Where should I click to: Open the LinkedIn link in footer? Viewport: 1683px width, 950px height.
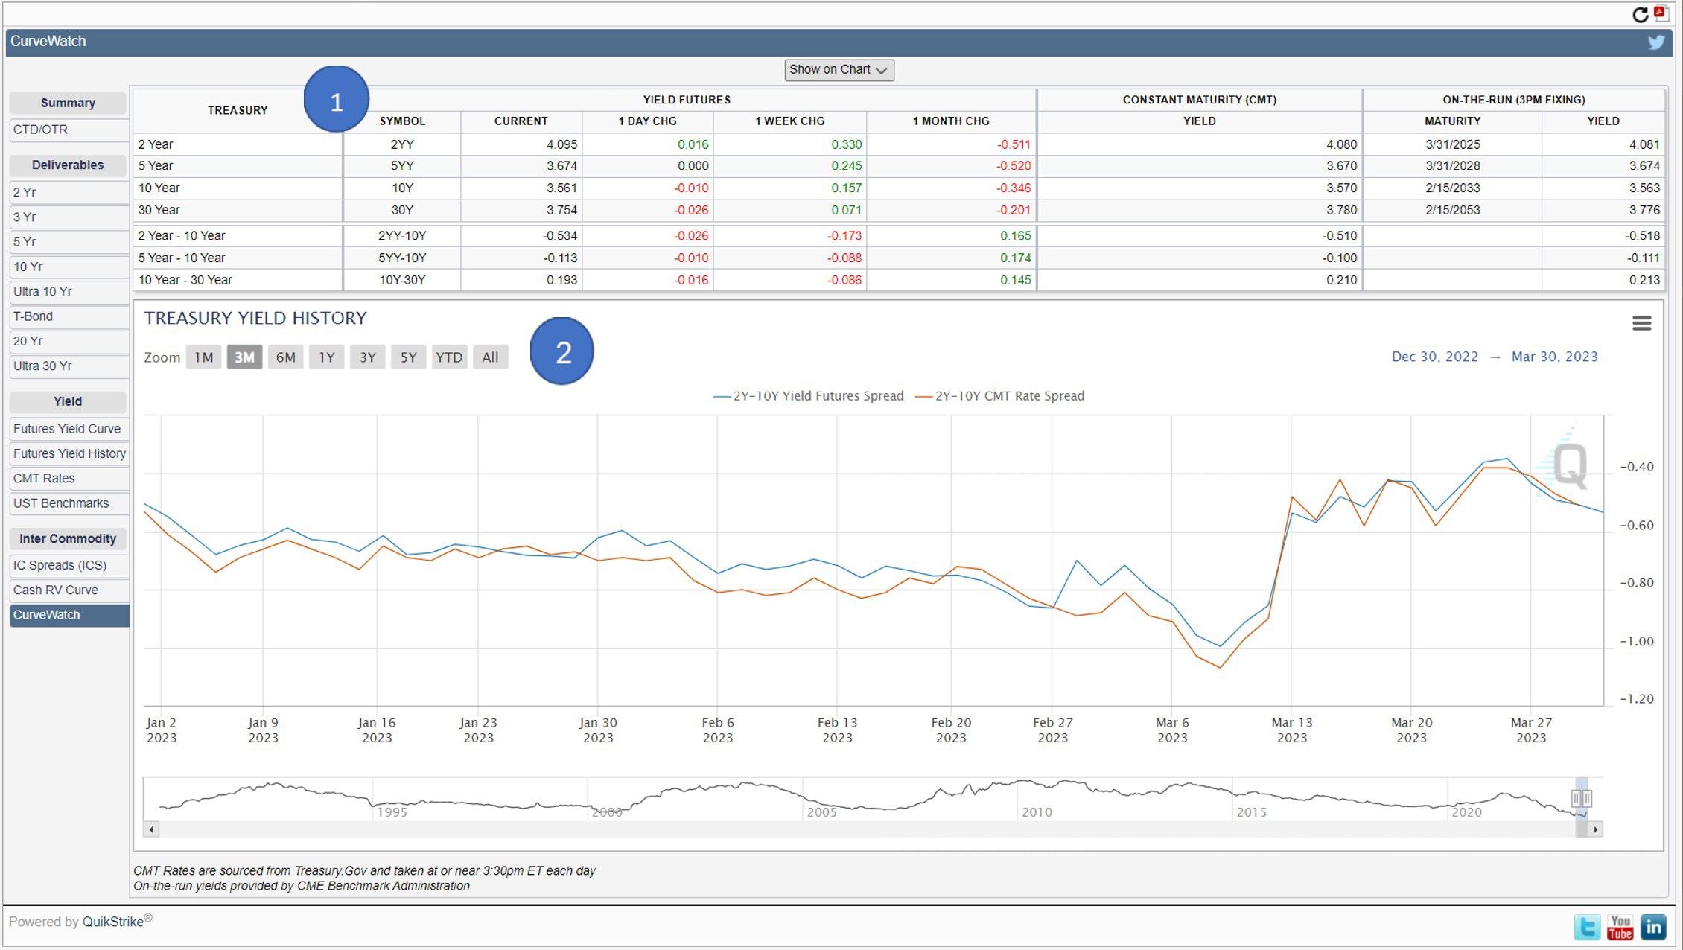1653,927
